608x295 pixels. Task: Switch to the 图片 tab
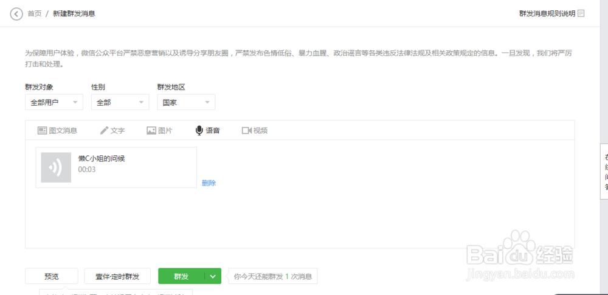(x=159, y=131)
